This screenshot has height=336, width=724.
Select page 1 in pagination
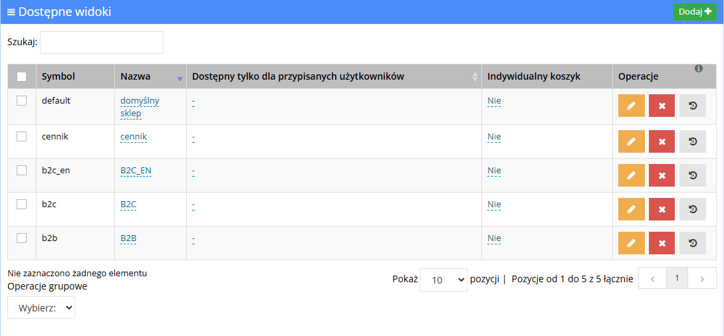click(x=677, y=278)
